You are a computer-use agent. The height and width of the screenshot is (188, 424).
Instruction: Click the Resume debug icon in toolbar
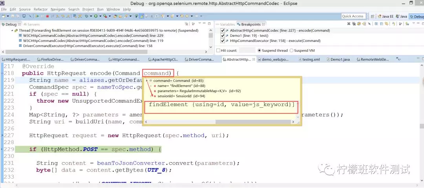point(37,16)
